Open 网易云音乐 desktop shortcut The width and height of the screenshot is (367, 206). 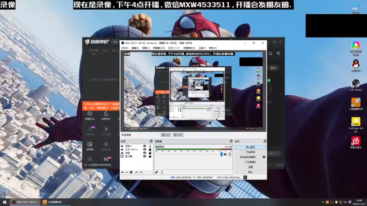point(356,143)
